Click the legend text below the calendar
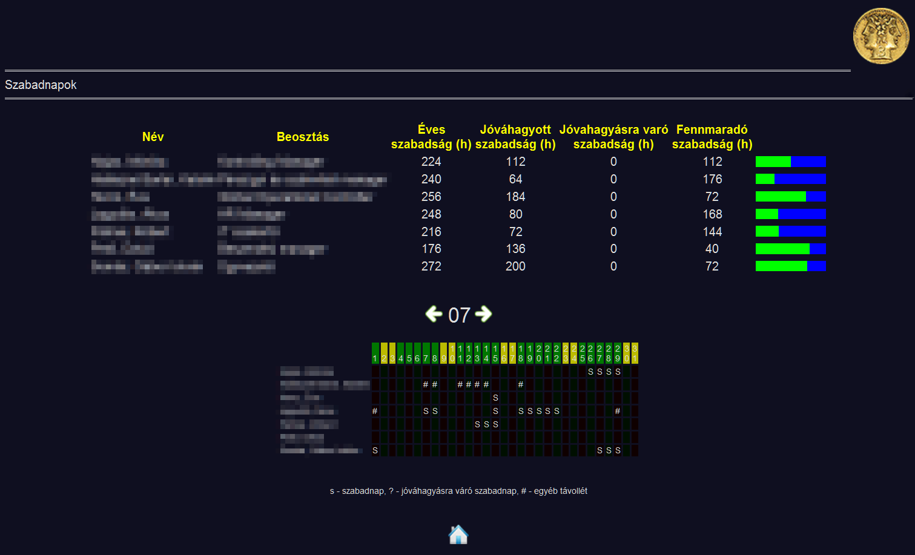This screenshot has width=915, height=555. (458, 491)
